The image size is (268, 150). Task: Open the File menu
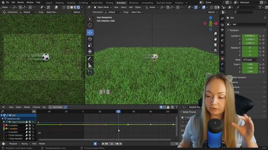(8, 2)
